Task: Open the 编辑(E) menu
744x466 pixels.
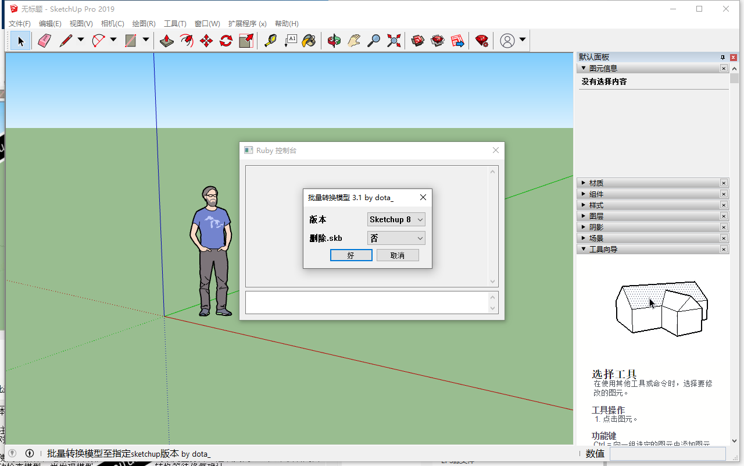Action: pos(50,24)
